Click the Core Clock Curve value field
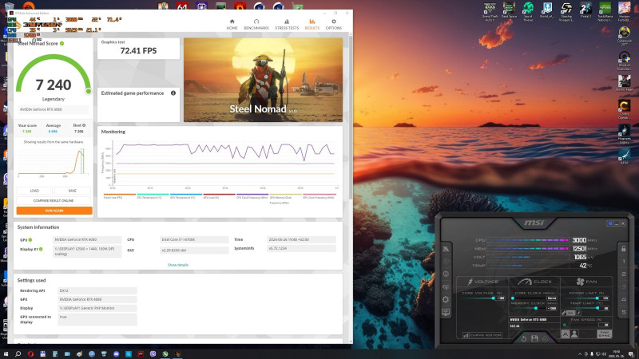Viewport: 639px width, 359px height. coord(552,298)
